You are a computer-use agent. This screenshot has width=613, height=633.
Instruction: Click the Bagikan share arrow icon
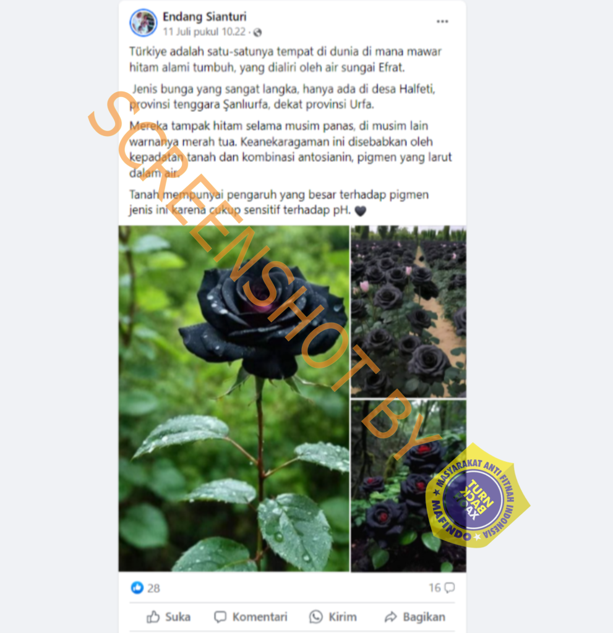[x=390, y=616]
